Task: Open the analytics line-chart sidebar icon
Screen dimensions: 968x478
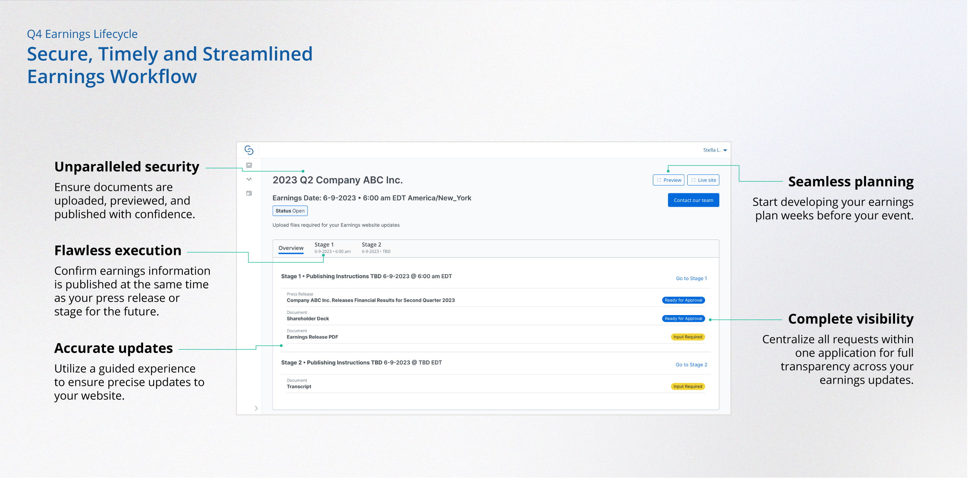Action: coord(249,179)
